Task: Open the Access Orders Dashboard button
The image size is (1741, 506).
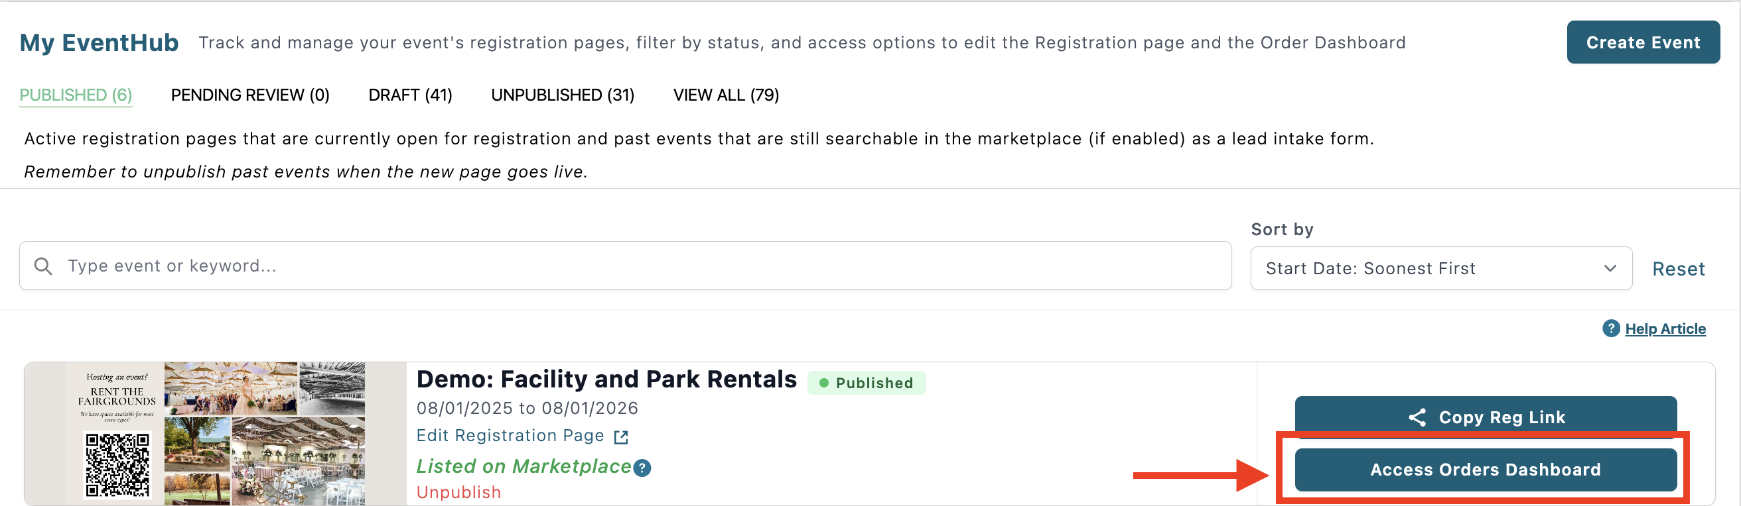Action: [x=1486, y=470]
